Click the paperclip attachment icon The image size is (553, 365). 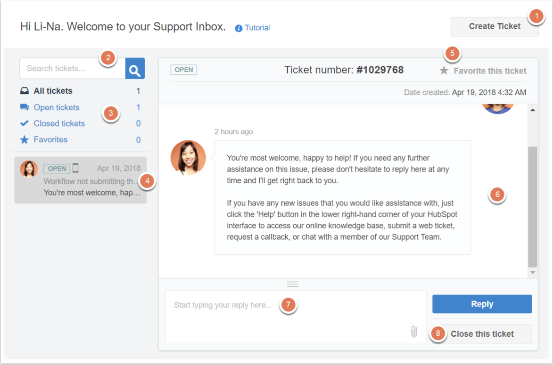pos(414,332)
